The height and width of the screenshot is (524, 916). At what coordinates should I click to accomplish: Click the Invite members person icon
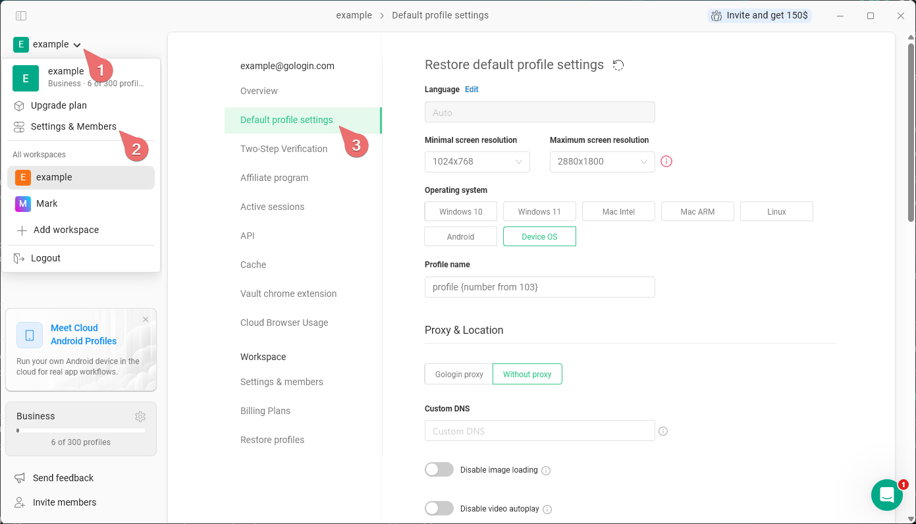click(x=20, y=502)
